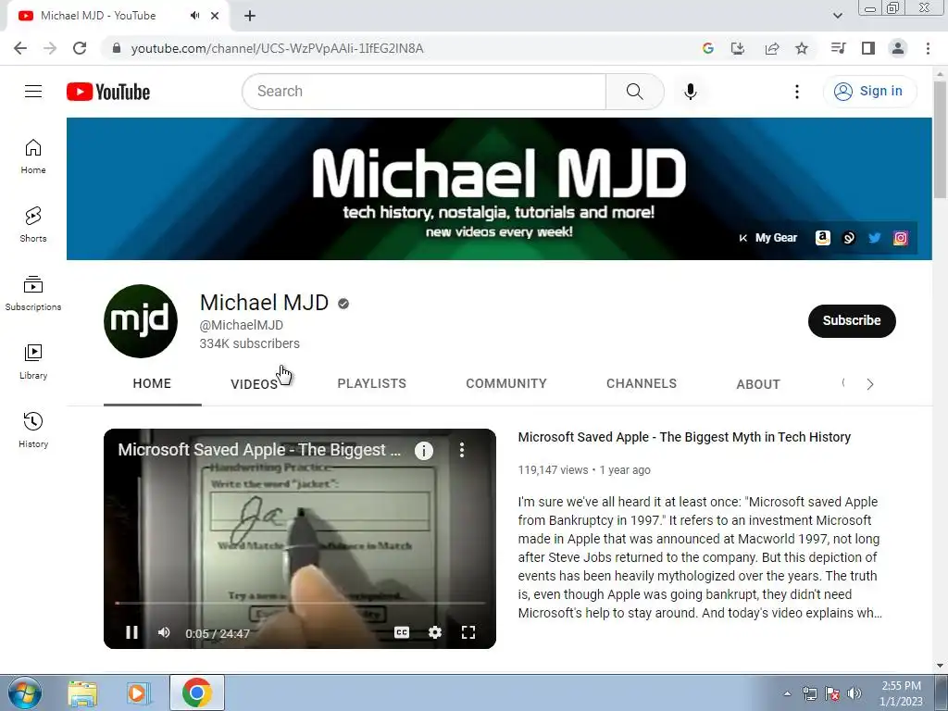Mute the tab via speaker icon

click(x=194, y=16)
